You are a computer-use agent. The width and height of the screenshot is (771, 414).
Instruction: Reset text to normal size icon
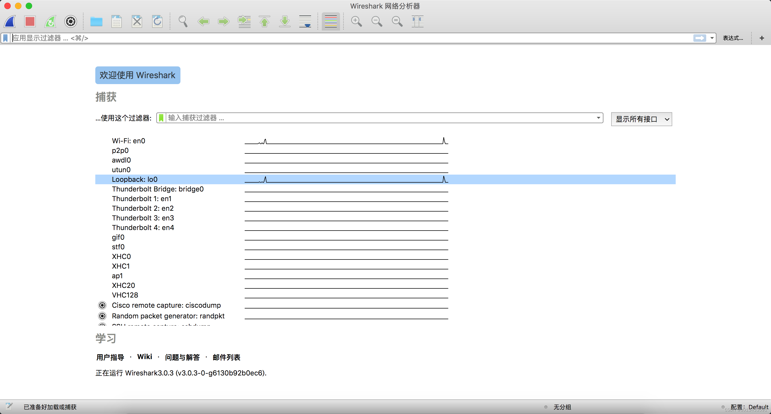pyautogui.click(x=397, y=21)
